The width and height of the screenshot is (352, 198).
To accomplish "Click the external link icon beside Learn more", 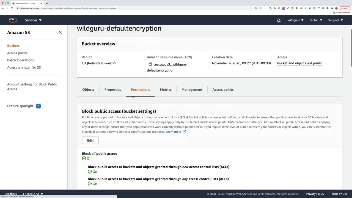I will [185, 132].
